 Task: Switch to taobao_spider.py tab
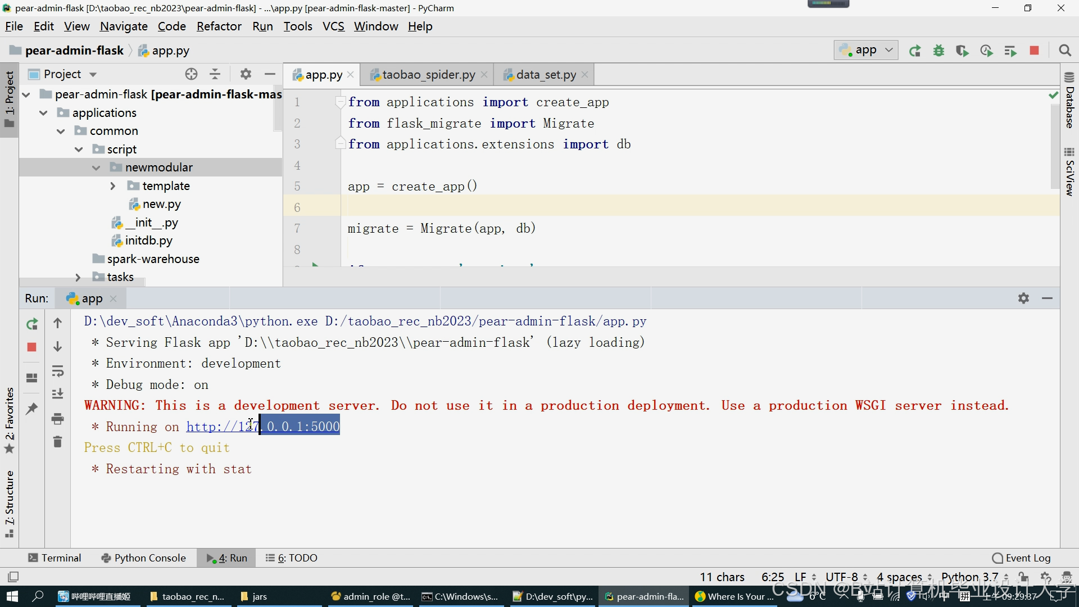(428, 75)
